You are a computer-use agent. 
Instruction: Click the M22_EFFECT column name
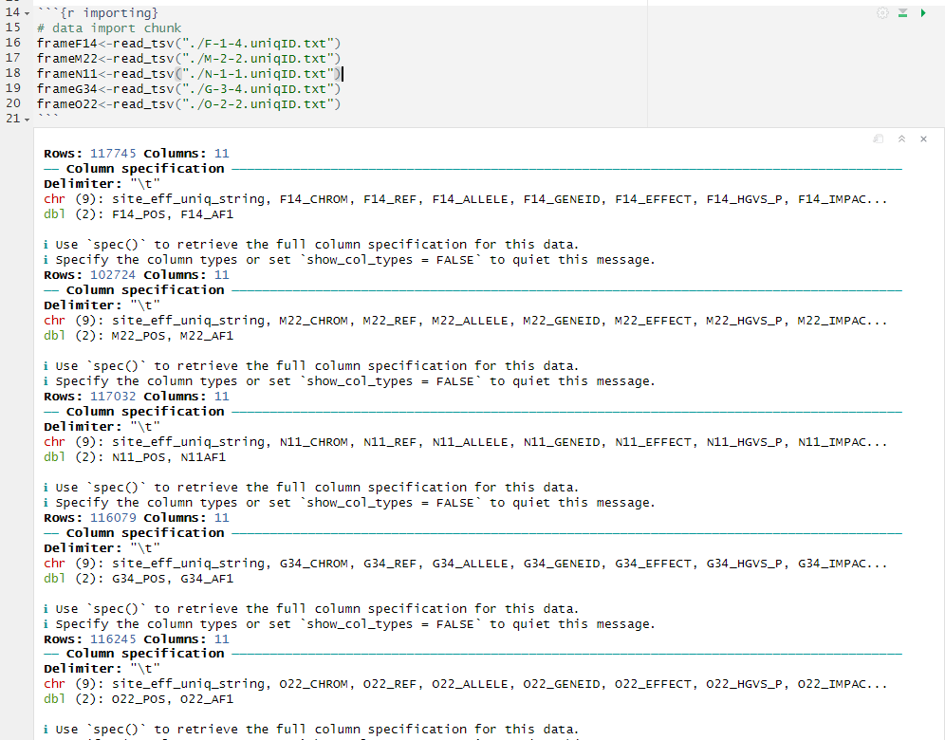pyautogui.click(x=653, y=321)
